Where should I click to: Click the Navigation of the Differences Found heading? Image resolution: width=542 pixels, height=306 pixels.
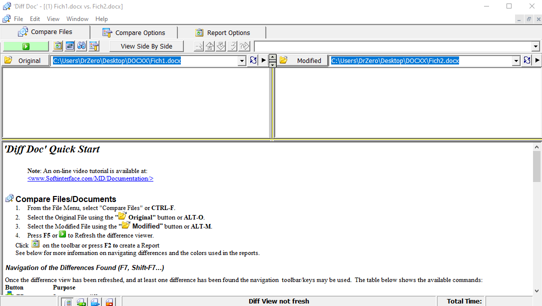(x=85, y=267)
